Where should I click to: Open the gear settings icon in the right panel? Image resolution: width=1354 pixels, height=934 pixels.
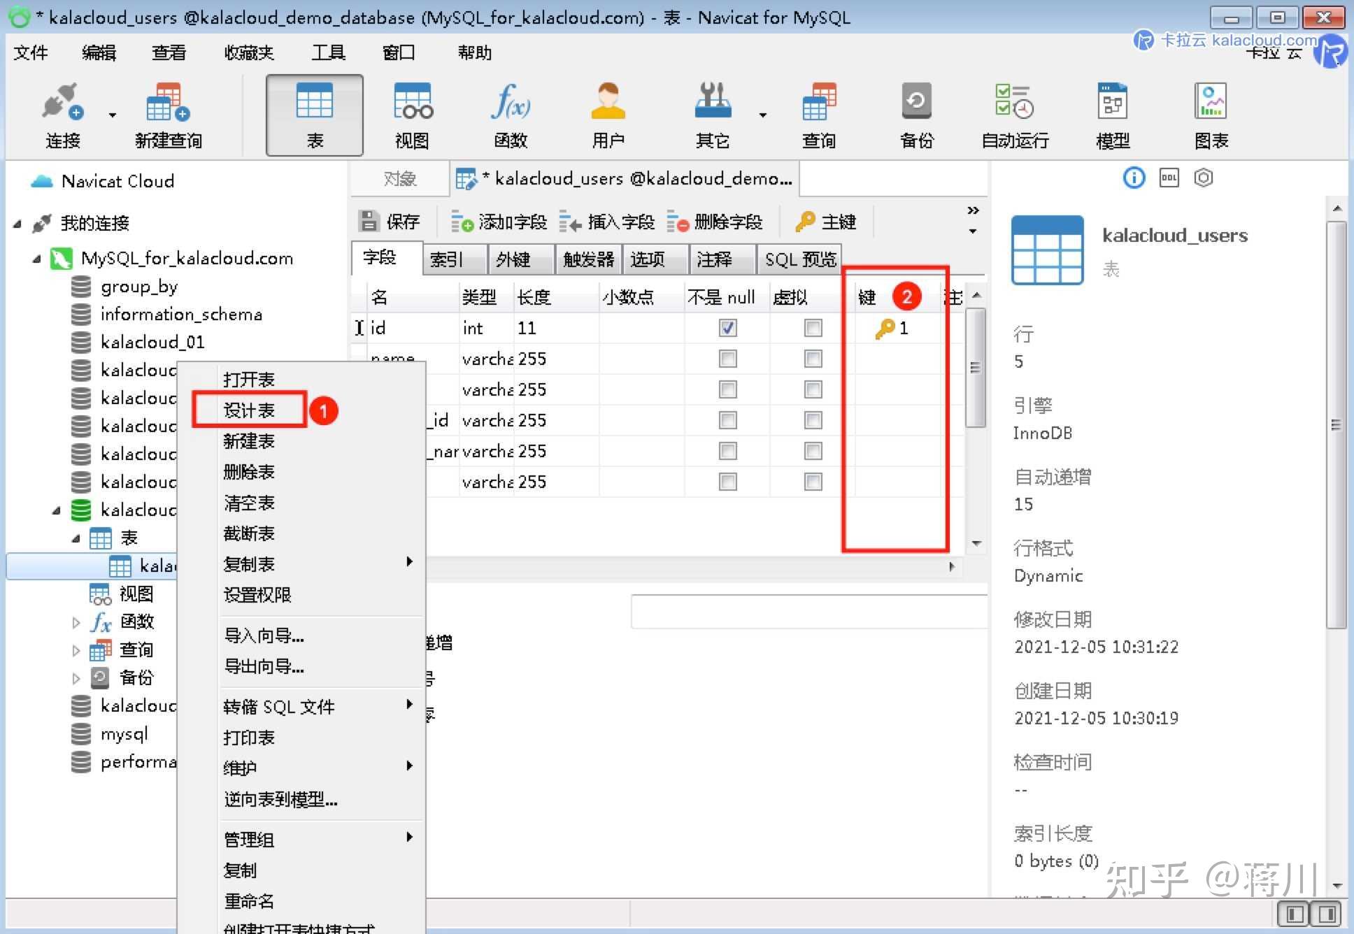[1202, 178]
